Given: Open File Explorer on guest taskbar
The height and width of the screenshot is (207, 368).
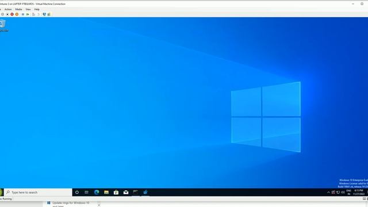Looking at the screenshot, I should coord(106,192).
